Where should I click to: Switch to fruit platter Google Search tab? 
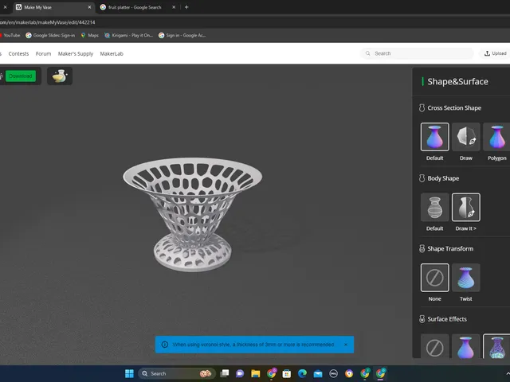(135, 7)
